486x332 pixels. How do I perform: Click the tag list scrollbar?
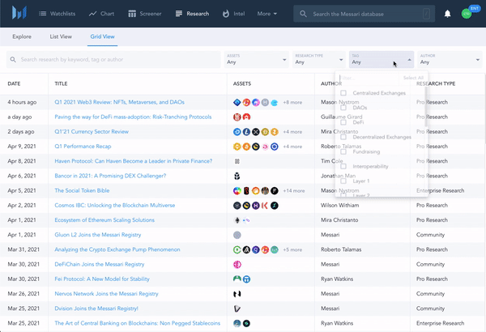coord(426,107)
